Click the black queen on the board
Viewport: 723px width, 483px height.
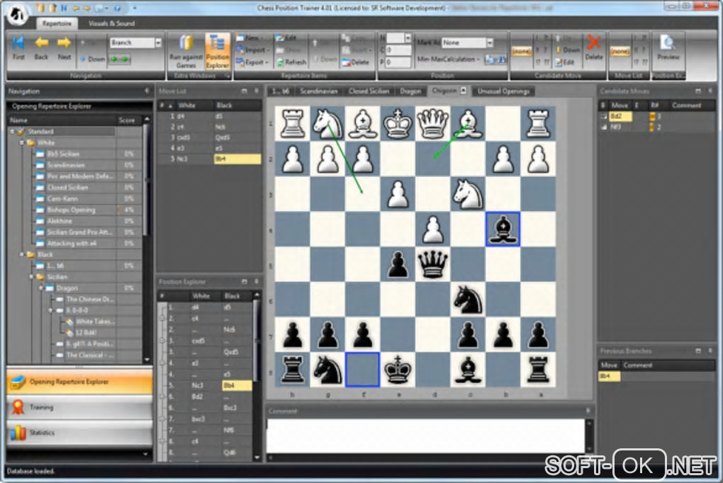(432, 265)
